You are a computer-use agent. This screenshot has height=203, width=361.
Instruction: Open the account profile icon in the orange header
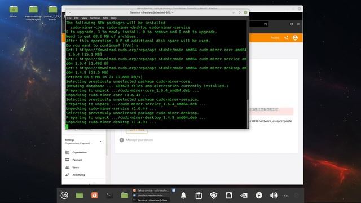pos(295,38)
